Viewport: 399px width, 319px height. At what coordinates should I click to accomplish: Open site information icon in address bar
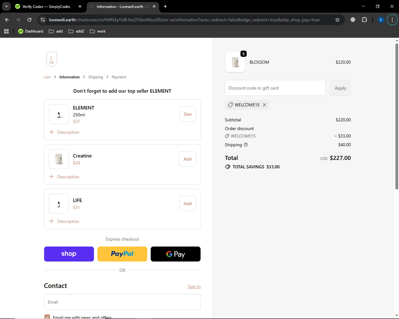(43, 20)
